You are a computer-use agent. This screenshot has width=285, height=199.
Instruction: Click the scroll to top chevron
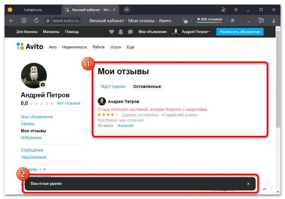pos(264,189)
